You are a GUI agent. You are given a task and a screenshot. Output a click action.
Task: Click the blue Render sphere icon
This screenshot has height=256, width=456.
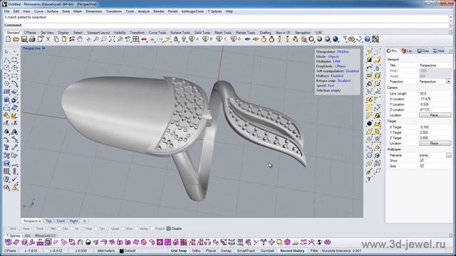coord(336,39)
